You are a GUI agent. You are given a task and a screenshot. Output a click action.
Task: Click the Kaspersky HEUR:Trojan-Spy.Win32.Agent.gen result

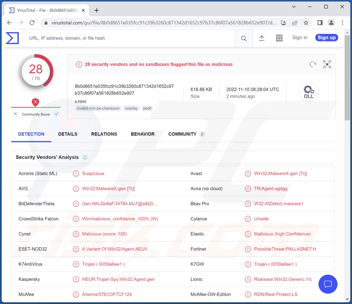pos(118,279)
